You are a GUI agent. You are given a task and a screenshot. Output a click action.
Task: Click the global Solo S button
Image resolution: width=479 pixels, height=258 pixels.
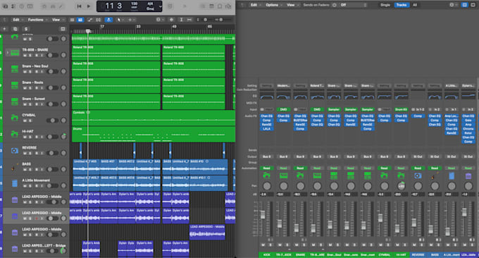(x=26, y=29)
